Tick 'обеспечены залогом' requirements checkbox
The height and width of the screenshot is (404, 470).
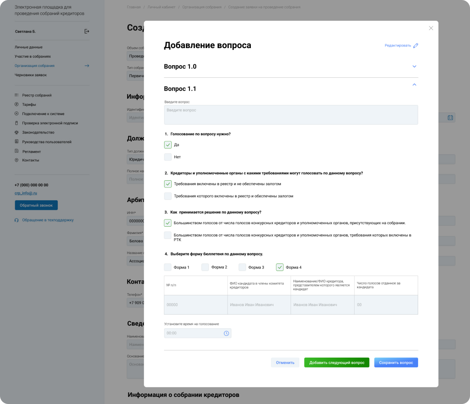pos(168,196)
